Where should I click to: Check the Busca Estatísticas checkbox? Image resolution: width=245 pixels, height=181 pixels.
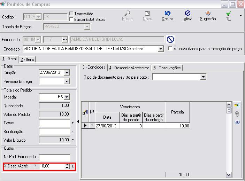(x=71, y=19)
